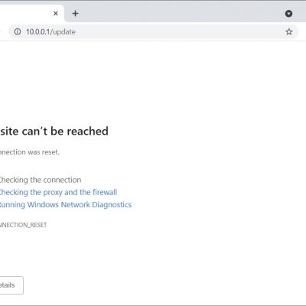
Task: Open 'Checking the proxy and the firewall' link
Action: pos(58,192)
